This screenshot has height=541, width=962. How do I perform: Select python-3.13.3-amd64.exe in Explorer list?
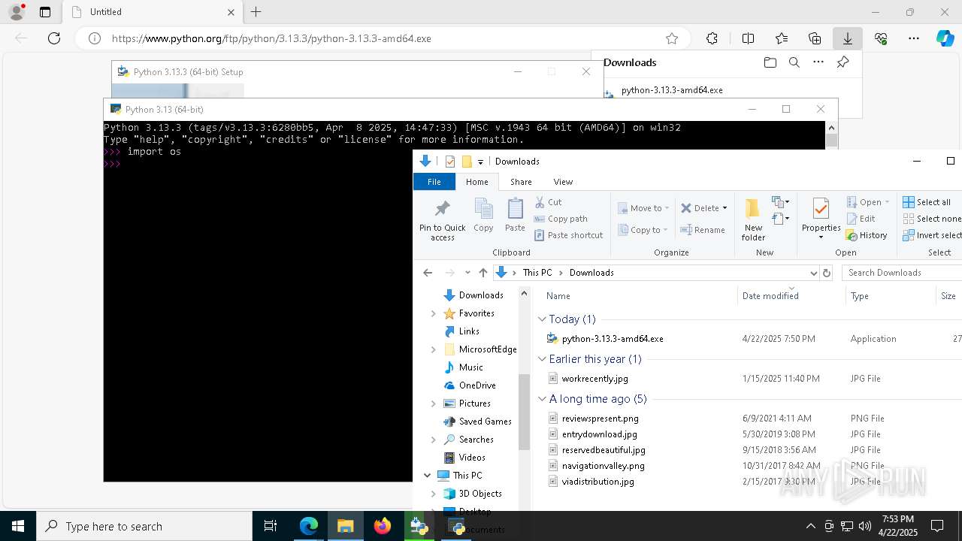613,339
